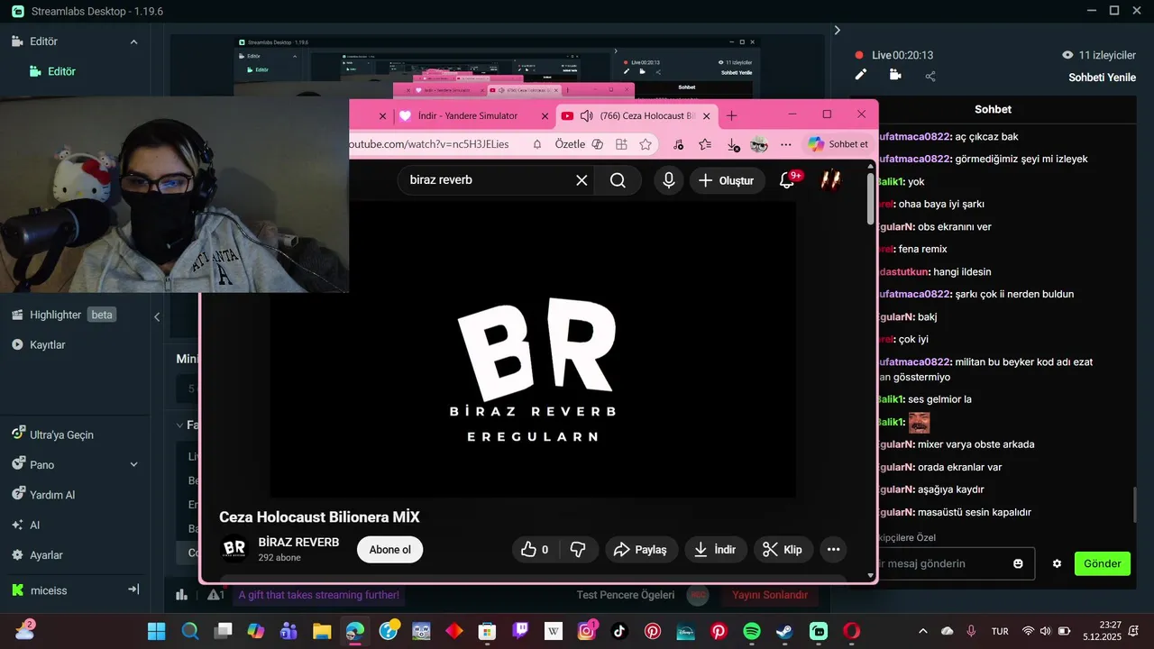Expand the Pano dropdown chevron
Viewport: 1154px width, 649px height.
[133, 464]
